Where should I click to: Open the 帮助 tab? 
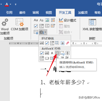point(98,13)
